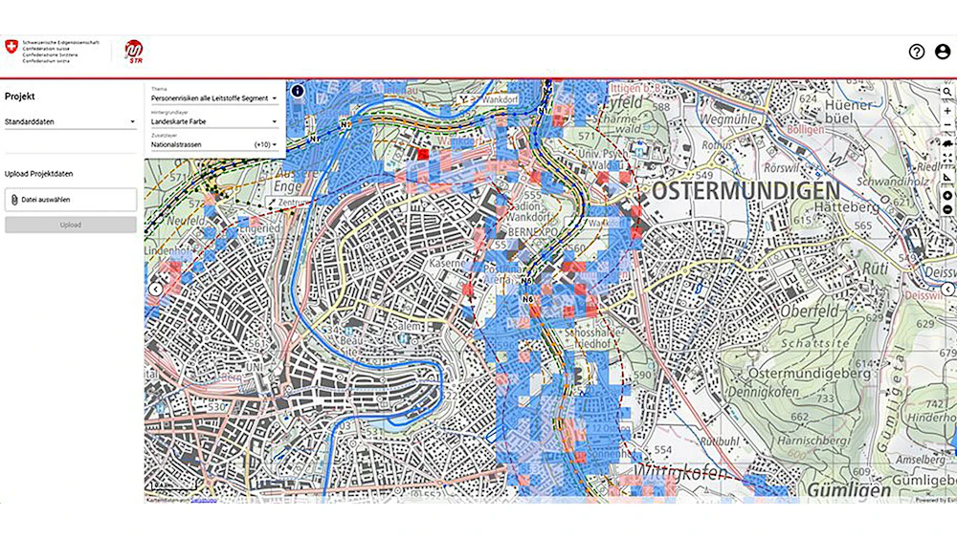Viewport: 957px width, 538px height.
Task: Click the blue info icon on map
Action: 297,92
